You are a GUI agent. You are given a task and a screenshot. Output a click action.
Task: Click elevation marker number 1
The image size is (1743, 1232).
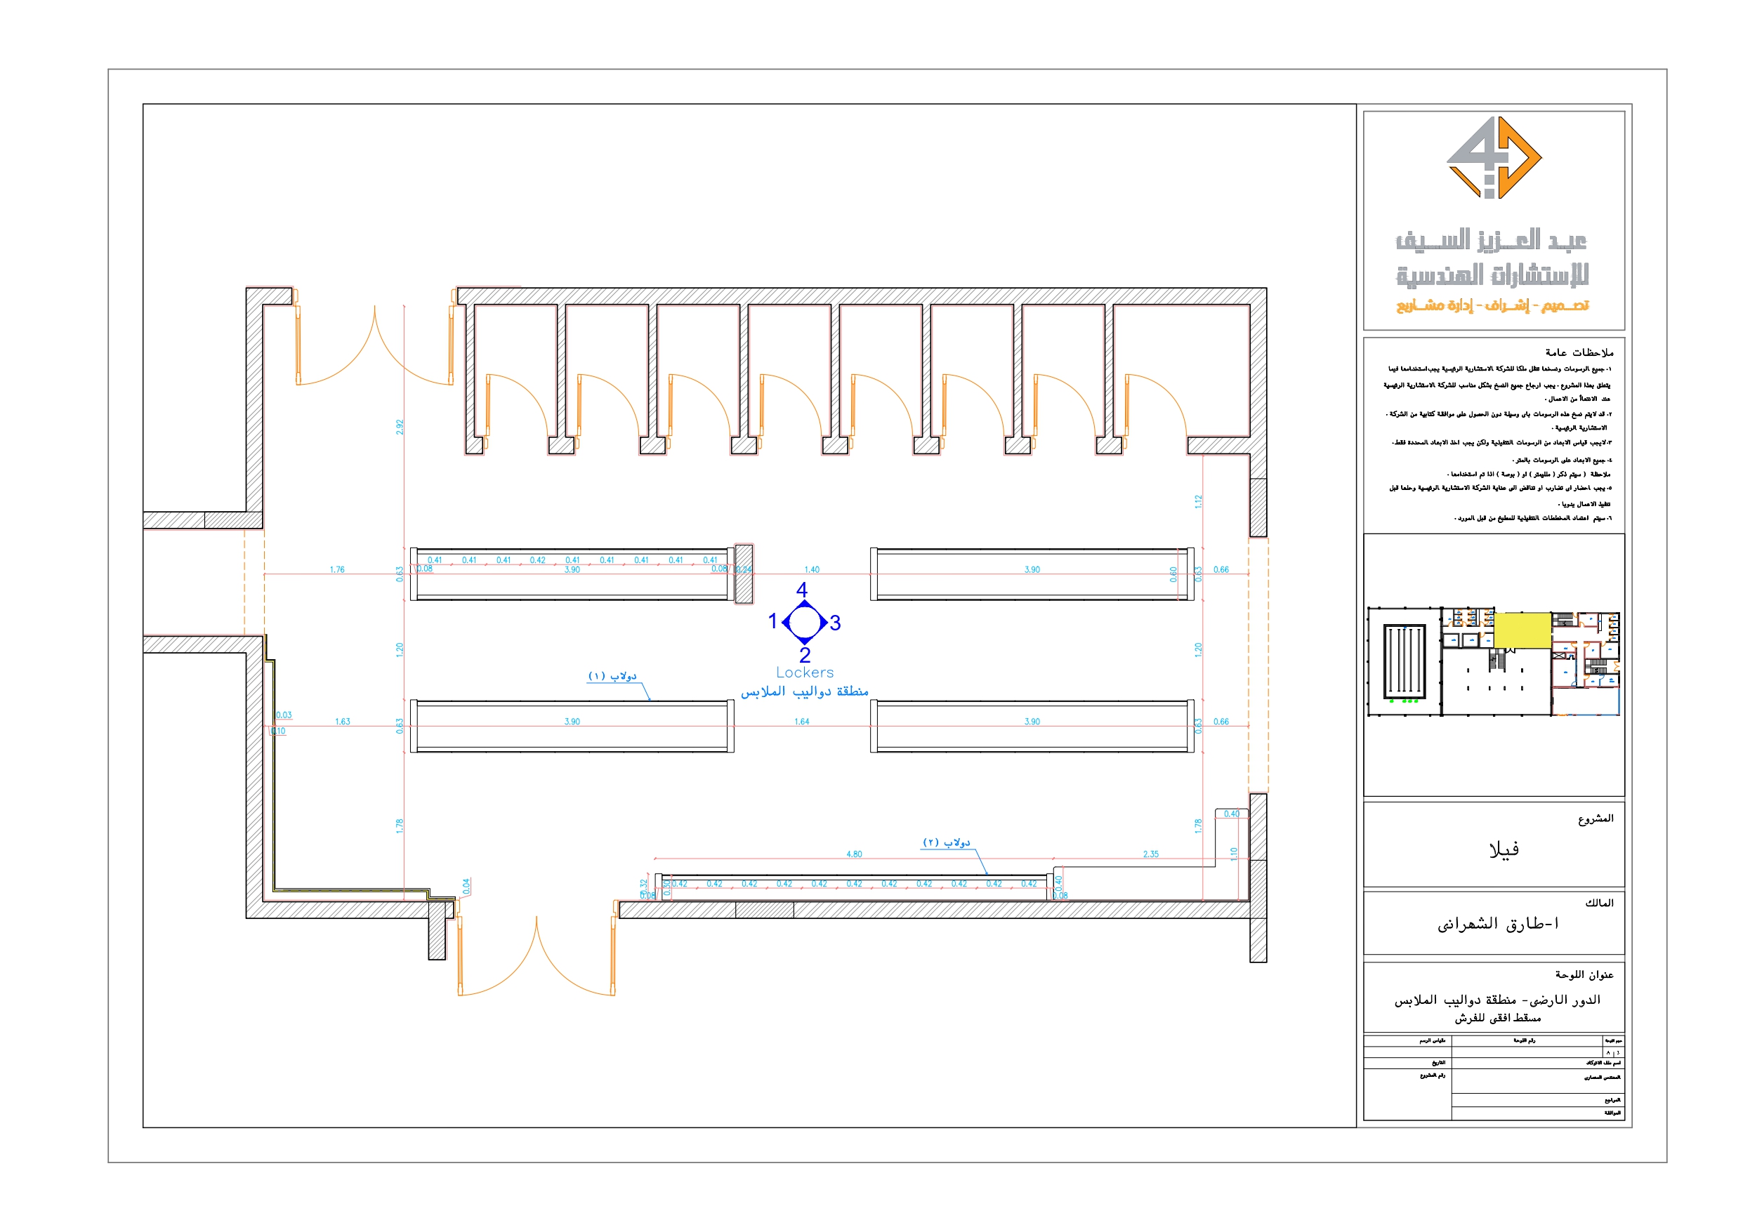(772, 621)
